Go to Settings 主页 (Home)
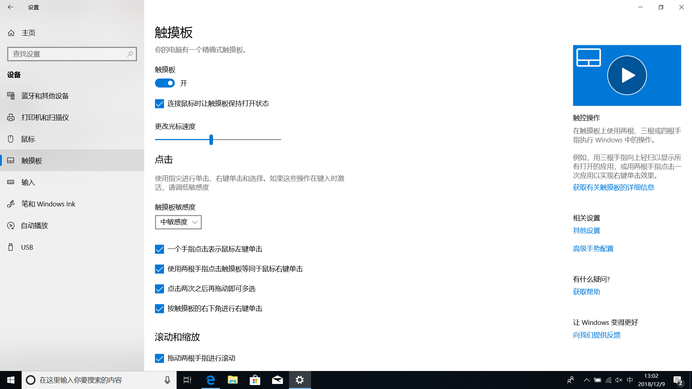This screenshot has width=692, height=389. click(x=28, y=32)
